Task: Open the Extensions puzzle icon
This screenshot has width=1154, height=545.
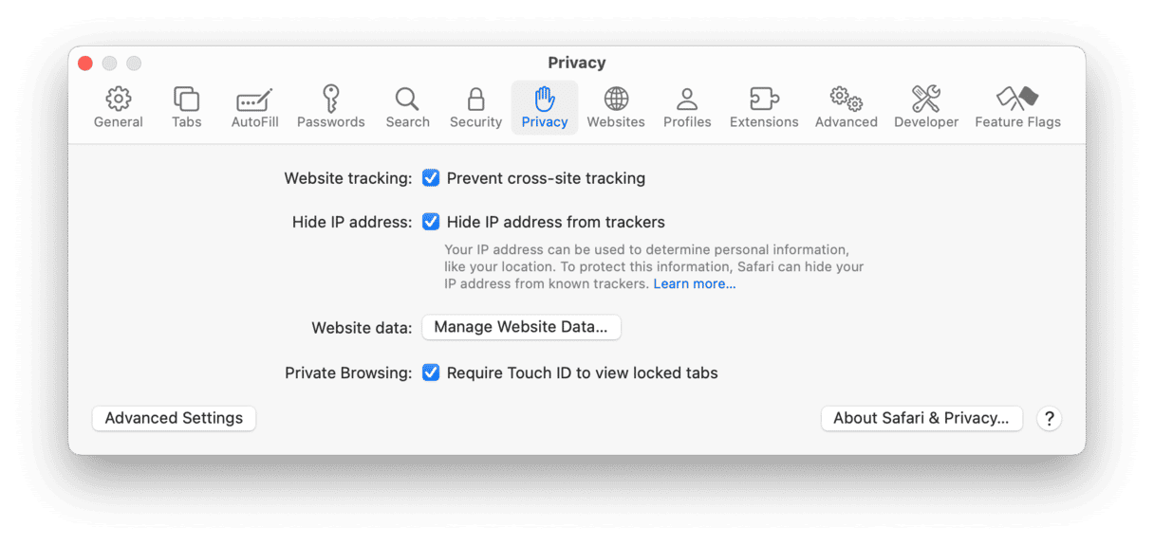Action: pyautogui.click(x=764, y=99)
